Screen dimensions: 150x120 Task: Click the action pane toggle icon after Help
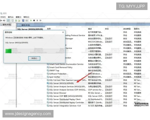click(26, 20)
